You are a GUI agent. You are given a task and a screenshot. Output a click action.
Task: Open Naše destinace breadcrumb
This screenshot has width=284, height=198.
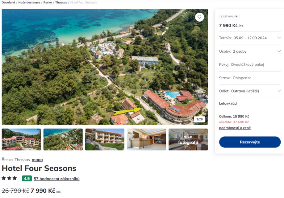[29, 2]
